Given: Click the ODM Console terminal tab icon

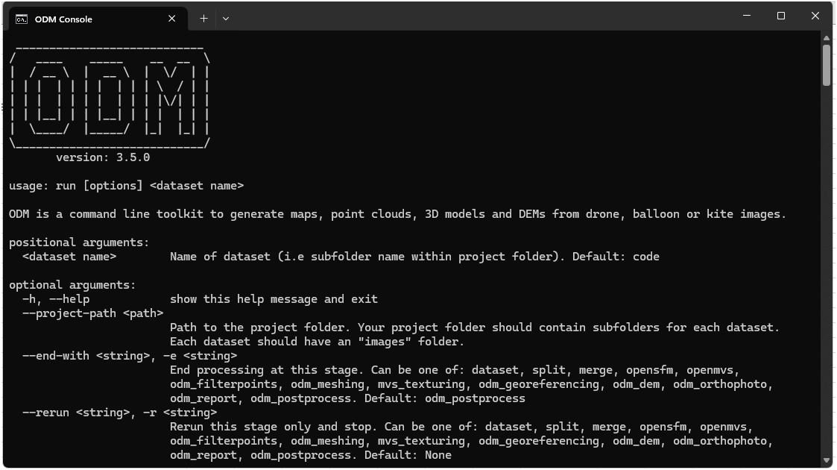Looking at the screenshot, I should tap(22, 19).
